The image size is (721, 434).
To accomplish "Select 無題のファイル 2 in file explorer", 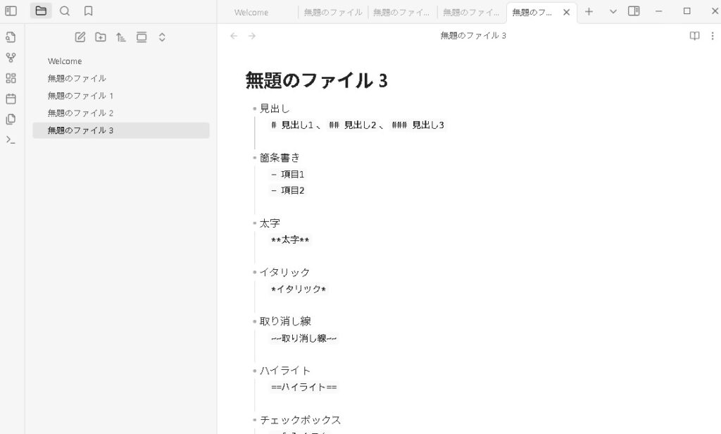I will [x=80, y=113].
